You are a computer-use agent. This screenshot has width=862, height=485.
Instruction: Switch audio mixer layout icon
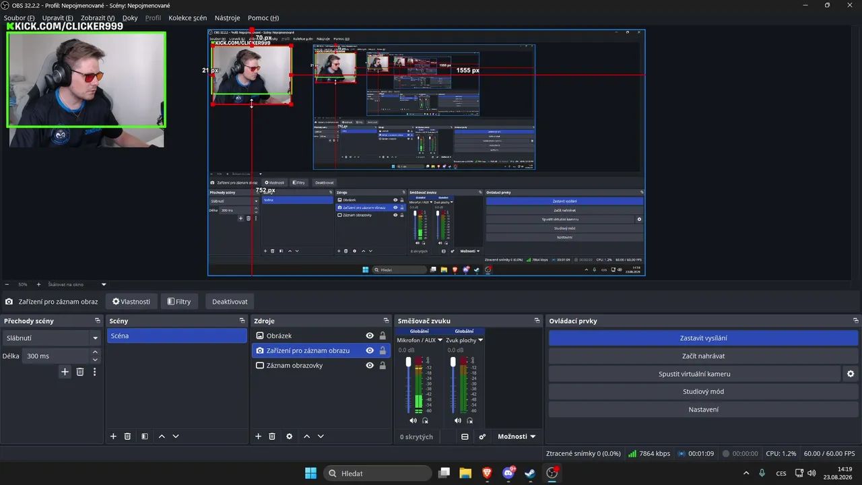coord(465,437)
